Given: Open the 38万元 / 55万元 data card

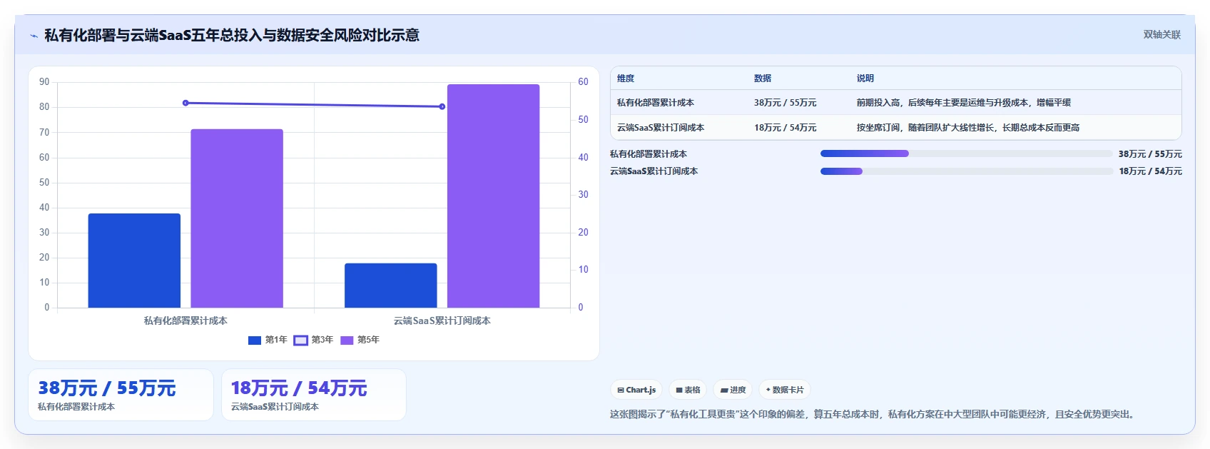Looking at the screenshot, I should click(x=121, y=395).
